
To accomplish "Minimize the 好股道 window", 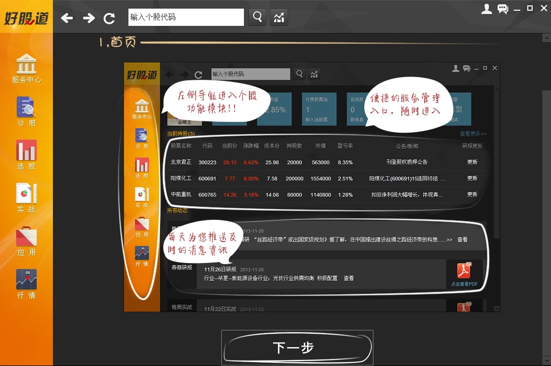I will 517,9.
